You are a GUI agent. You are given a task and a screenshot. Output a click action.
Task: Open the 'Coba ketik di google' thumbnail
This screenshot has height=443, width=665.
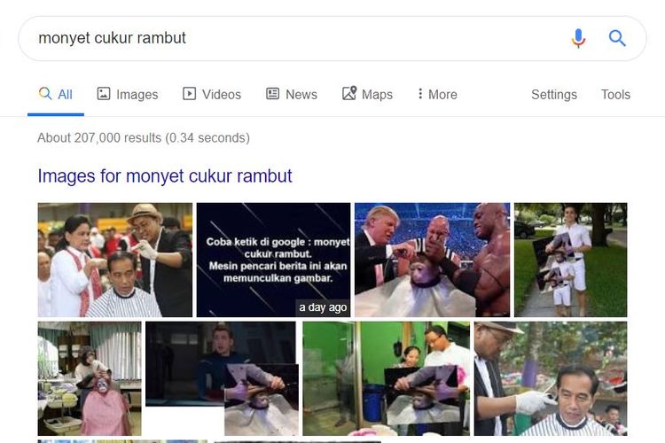click(274, 260)
